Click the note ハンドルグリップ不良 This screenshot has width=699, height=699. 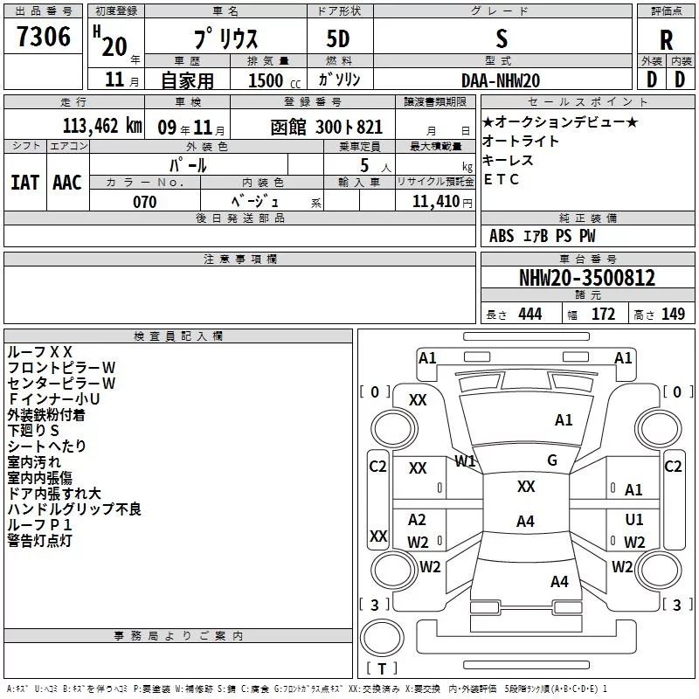coord(74,509)
